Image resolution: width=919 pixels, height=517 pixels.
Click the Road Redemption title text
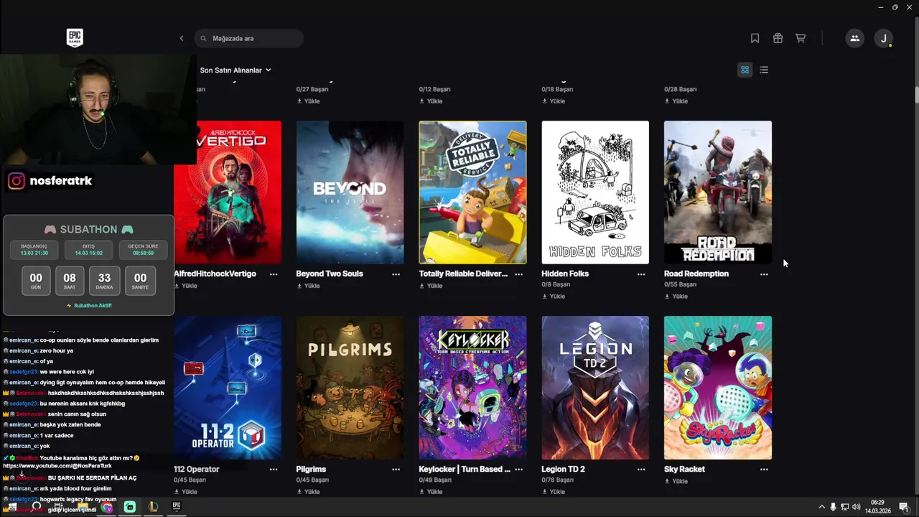696,274
